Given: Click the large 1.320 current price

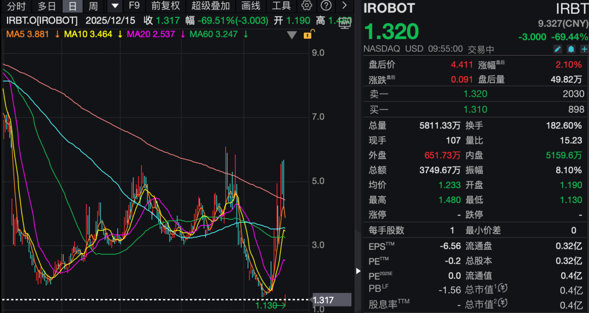Looking at the screenshot, I should click(x=392, y=32).
